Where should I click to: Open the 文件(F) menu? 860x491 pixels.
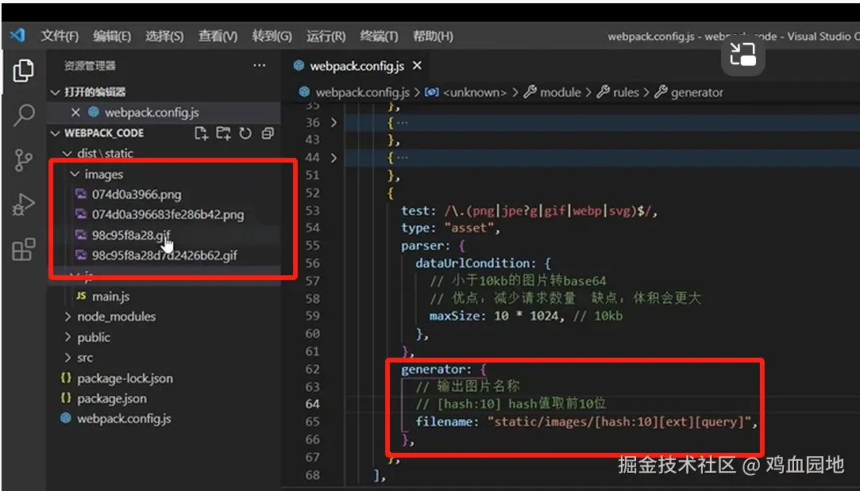(x=60, y=36)
